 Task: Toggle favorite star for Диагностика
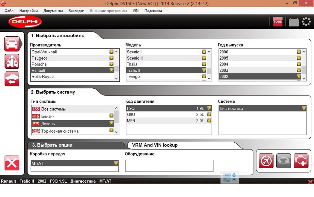pos(304,108)
